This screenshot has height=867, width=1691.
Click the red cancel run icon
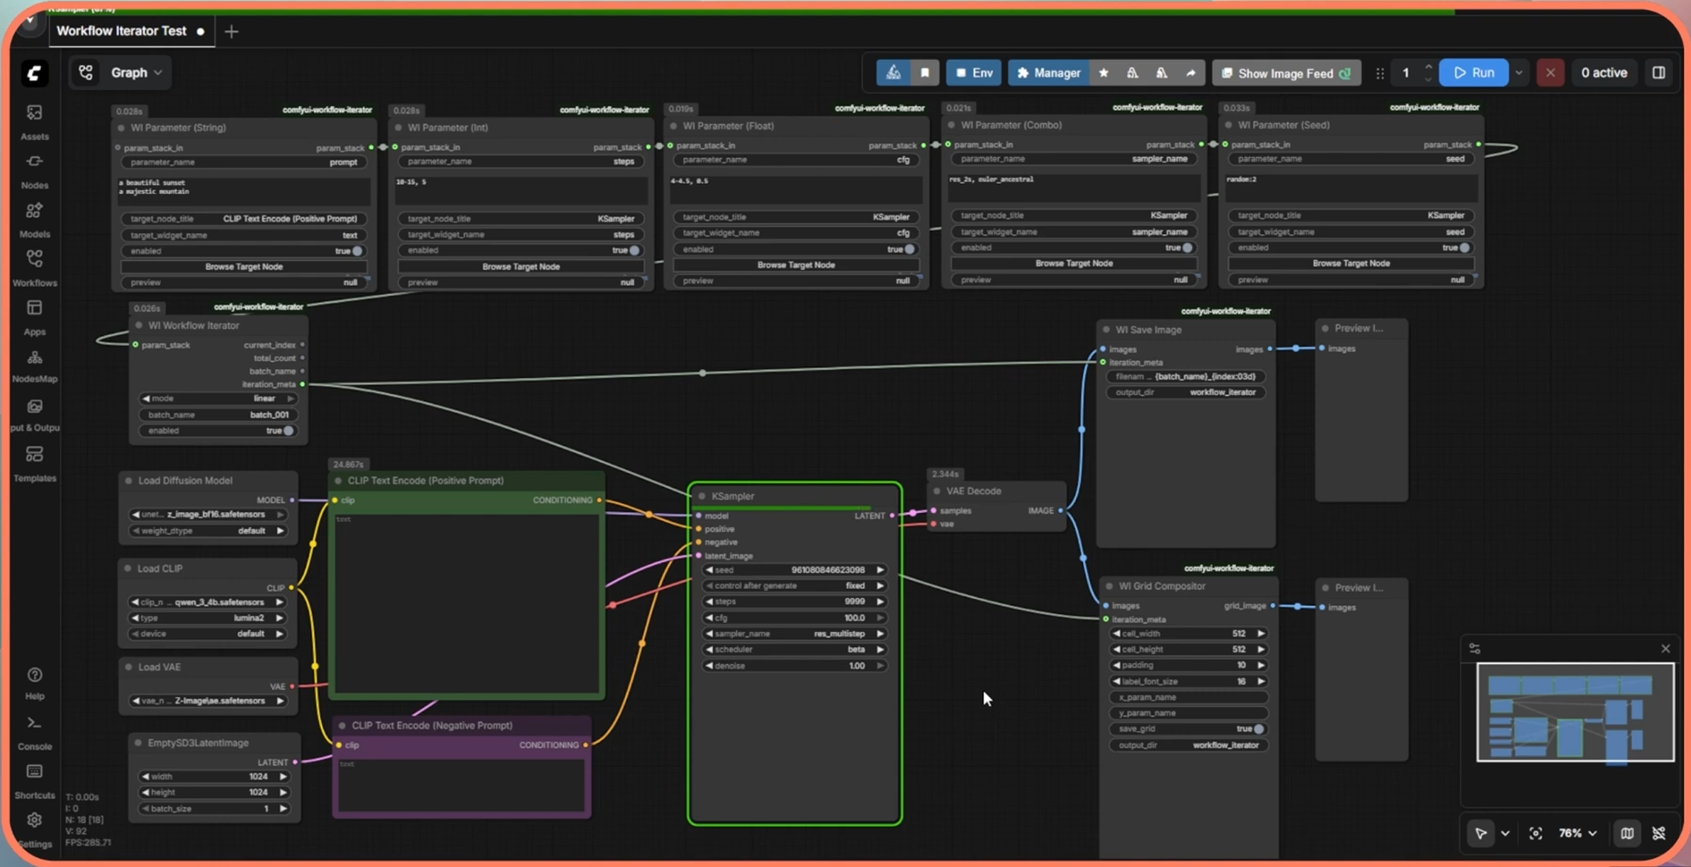[x=1550, y=73]
